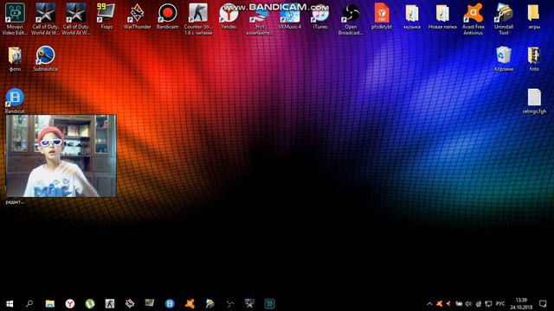The height and width of the screenshot is (311, 554).
Task: Open uTorrent from the taskbar
Action: point(90,303)
